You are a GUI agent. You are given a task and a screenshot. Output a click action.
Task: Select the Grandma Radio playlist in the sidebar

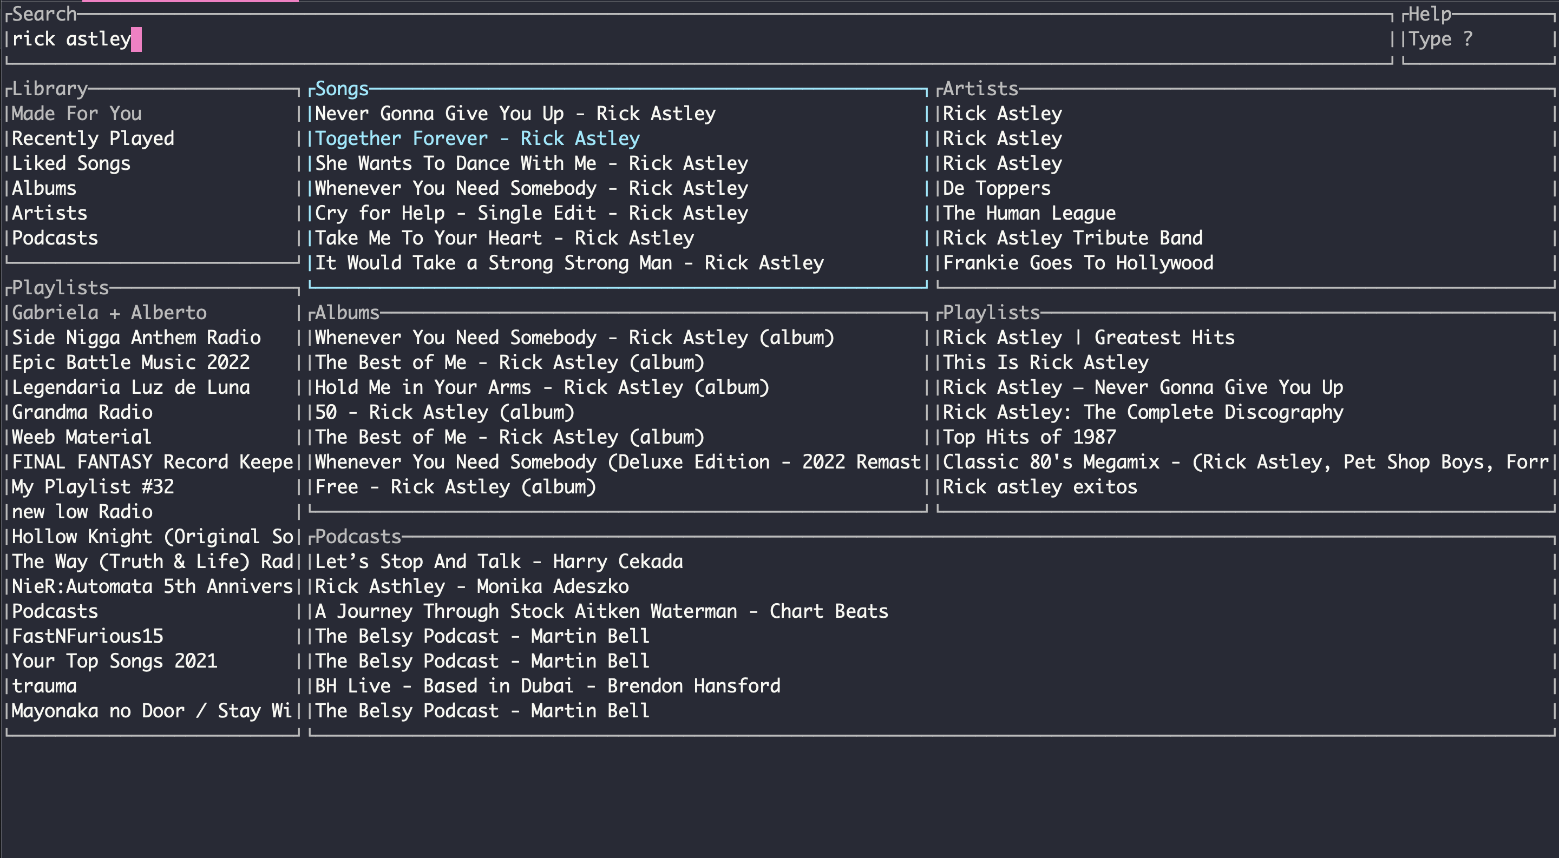coord(82,412)
